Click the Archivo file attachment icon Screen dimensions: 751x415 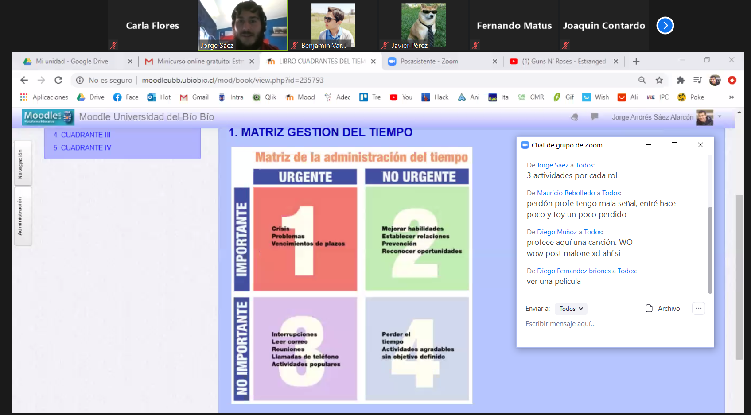[649, 309]
